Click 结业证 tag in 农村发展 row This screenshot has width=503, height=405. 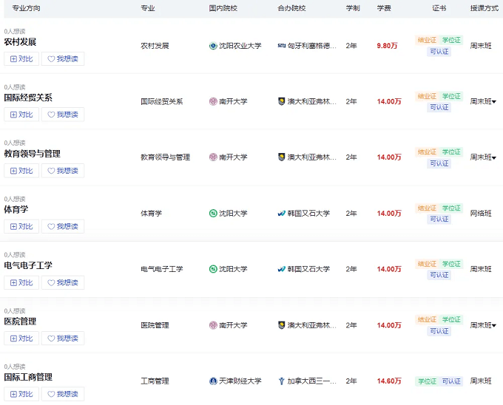coord(427,40)
